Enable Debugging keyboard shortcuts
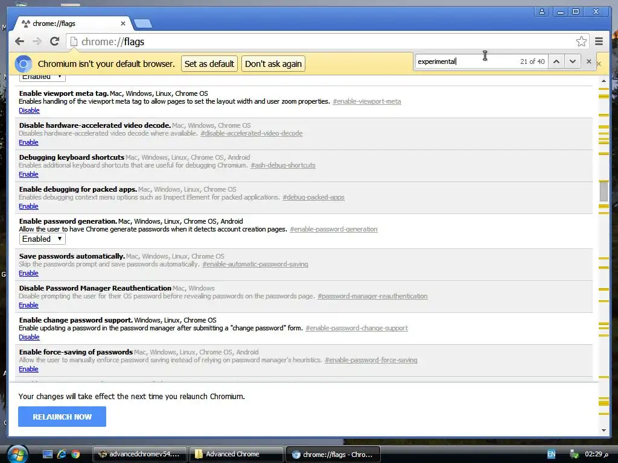 point(28,174)
